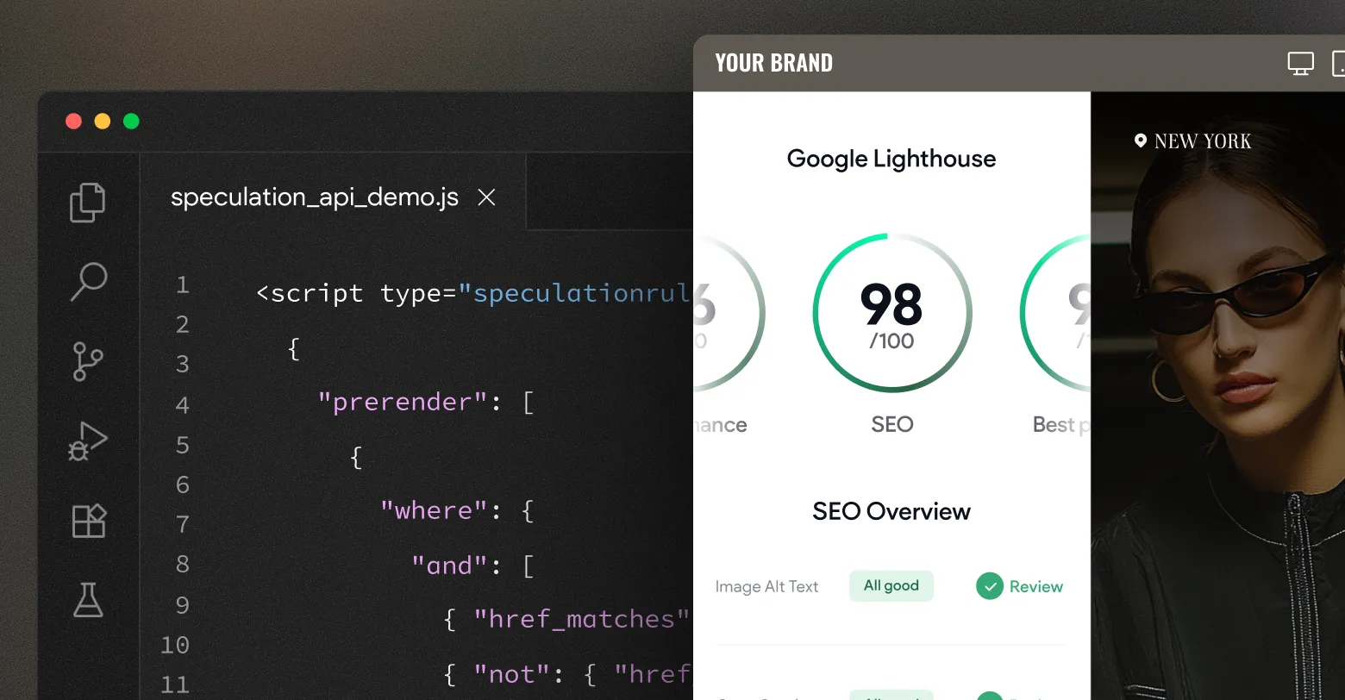Open the Search magnifier in the editor sidebar
The image size is (1345, 700).
point(88,282)
